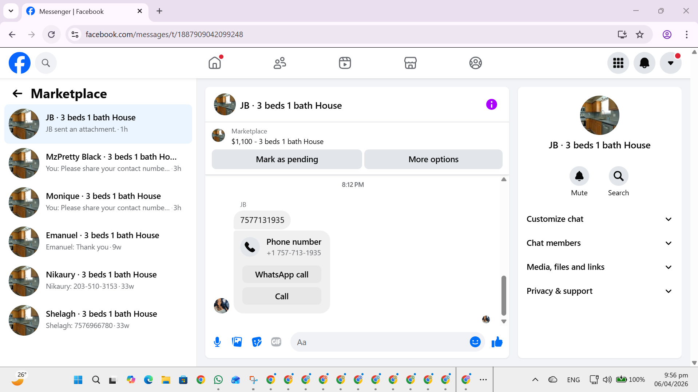Image resolution: width=698 pixels, height=392 pixels.
Task: Open the emoji picker in message box
Action: click(x=475, y=342)
